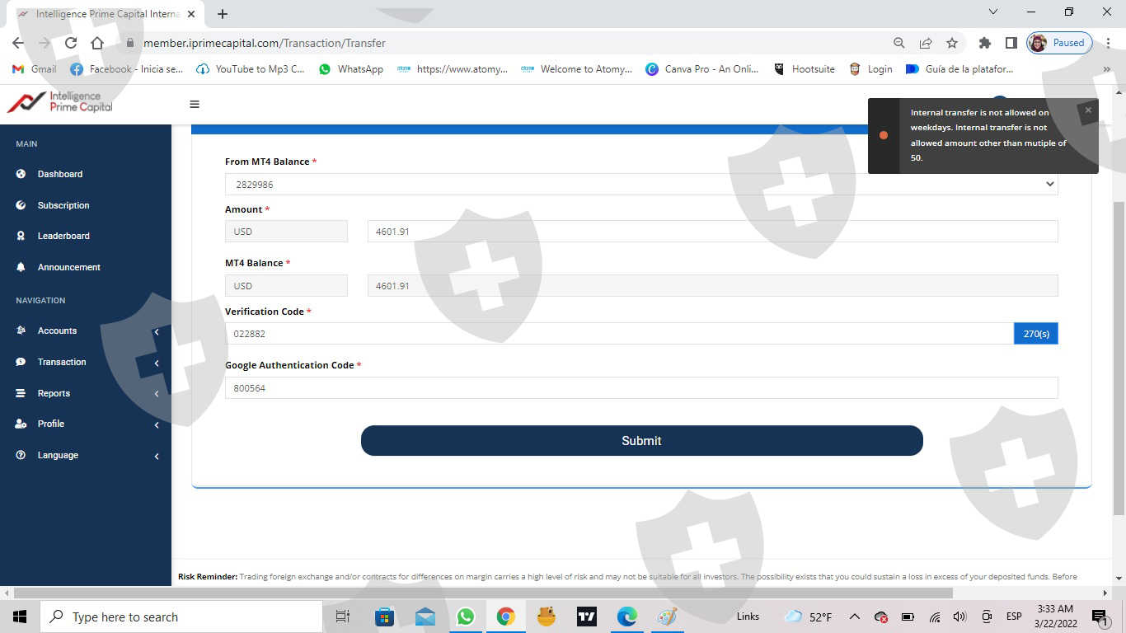This screenshot has height=633, width=1126.
Task: Click the Google Authentication Code field
Action: 641,388
